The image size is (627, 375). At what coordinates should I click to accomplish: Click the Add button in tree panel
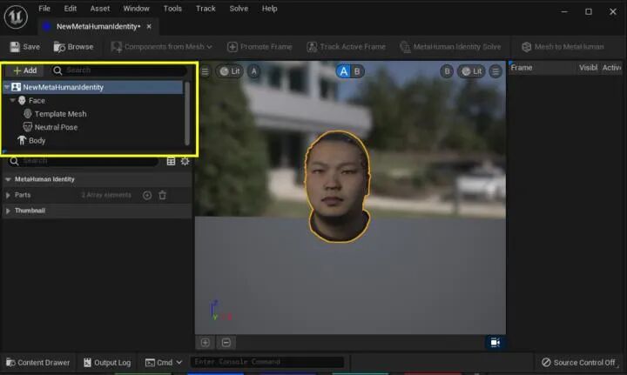pos(24,70)
